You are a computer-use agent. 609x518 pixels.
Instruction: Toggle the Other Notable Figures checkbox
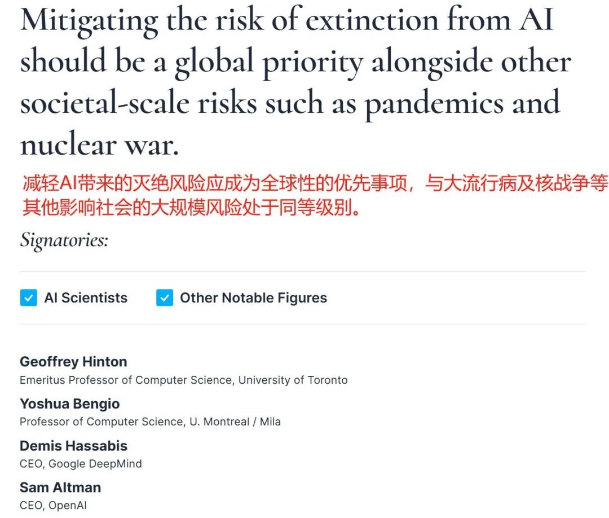click(165, 298)
